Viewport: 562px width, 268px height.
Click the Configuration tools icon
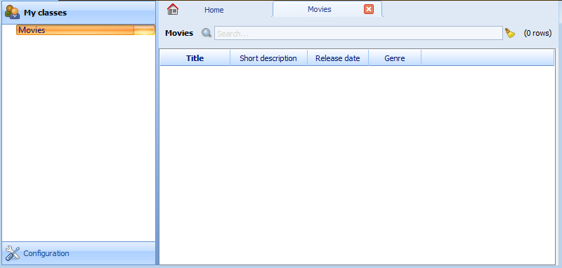13,253
